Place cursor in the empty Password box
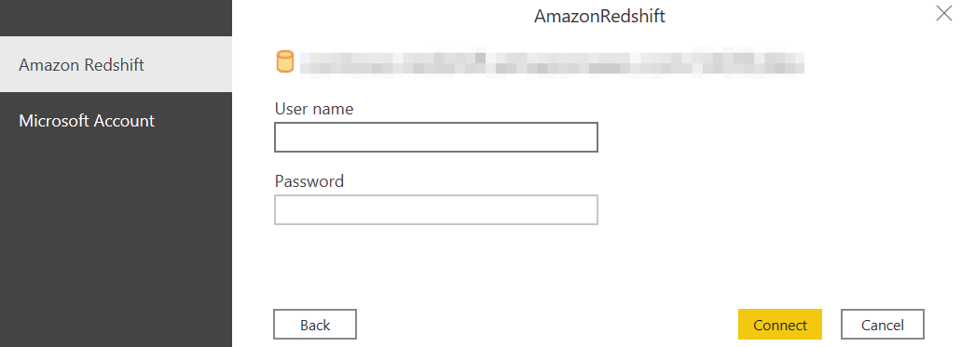 pyautogui.click(x=436, y=210)
